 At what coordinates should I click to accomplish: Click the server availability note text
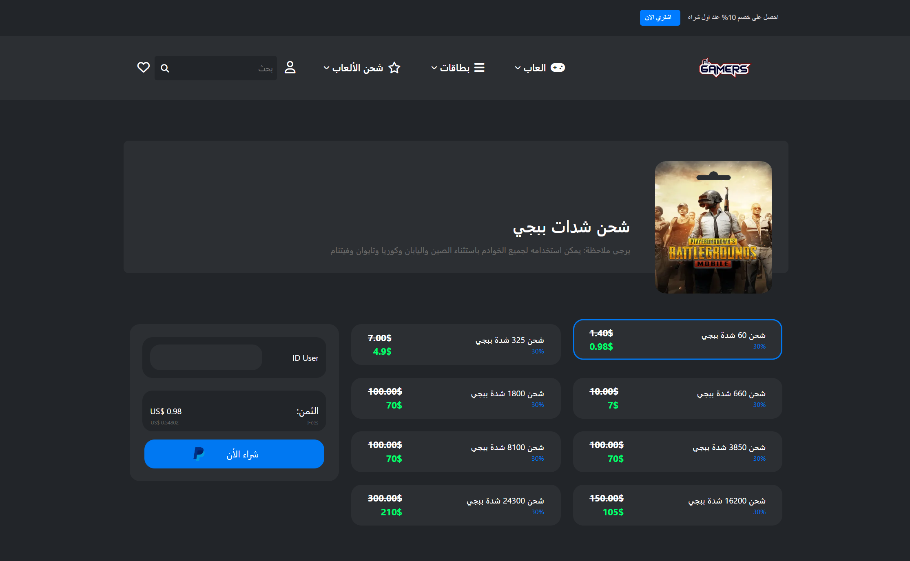pyautogui.click(x=480, y=250)
